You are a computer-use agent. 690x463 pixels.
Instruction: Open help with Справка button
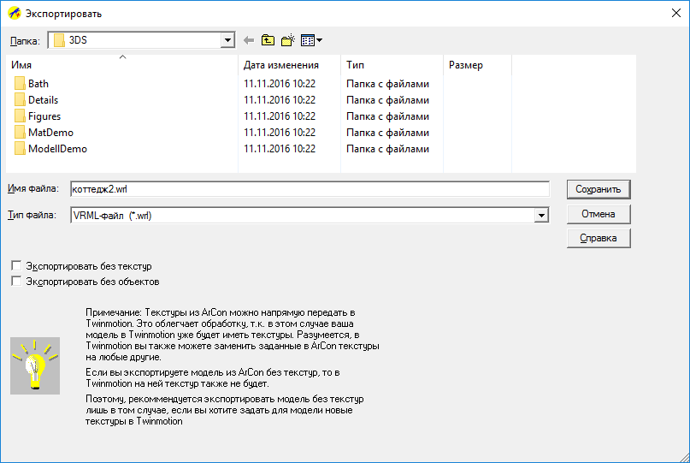(599, 238)
